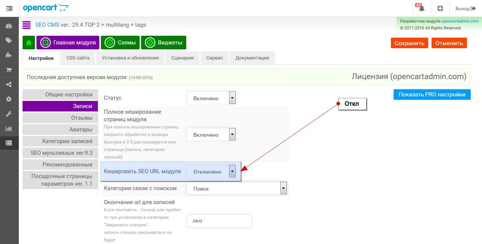Viewport: 482px width, 244px height.
Task: Open the help lifebuoy icon
Action: 440,8
